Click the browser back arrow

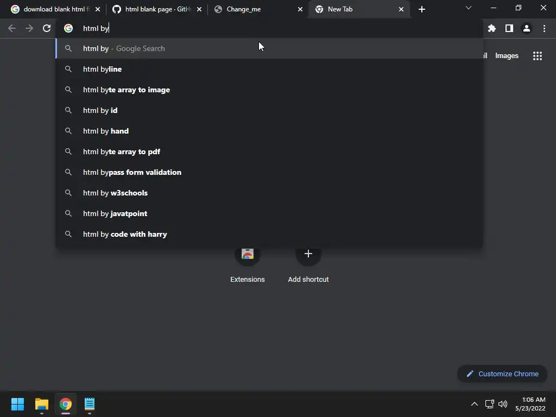tap(12, 28)
